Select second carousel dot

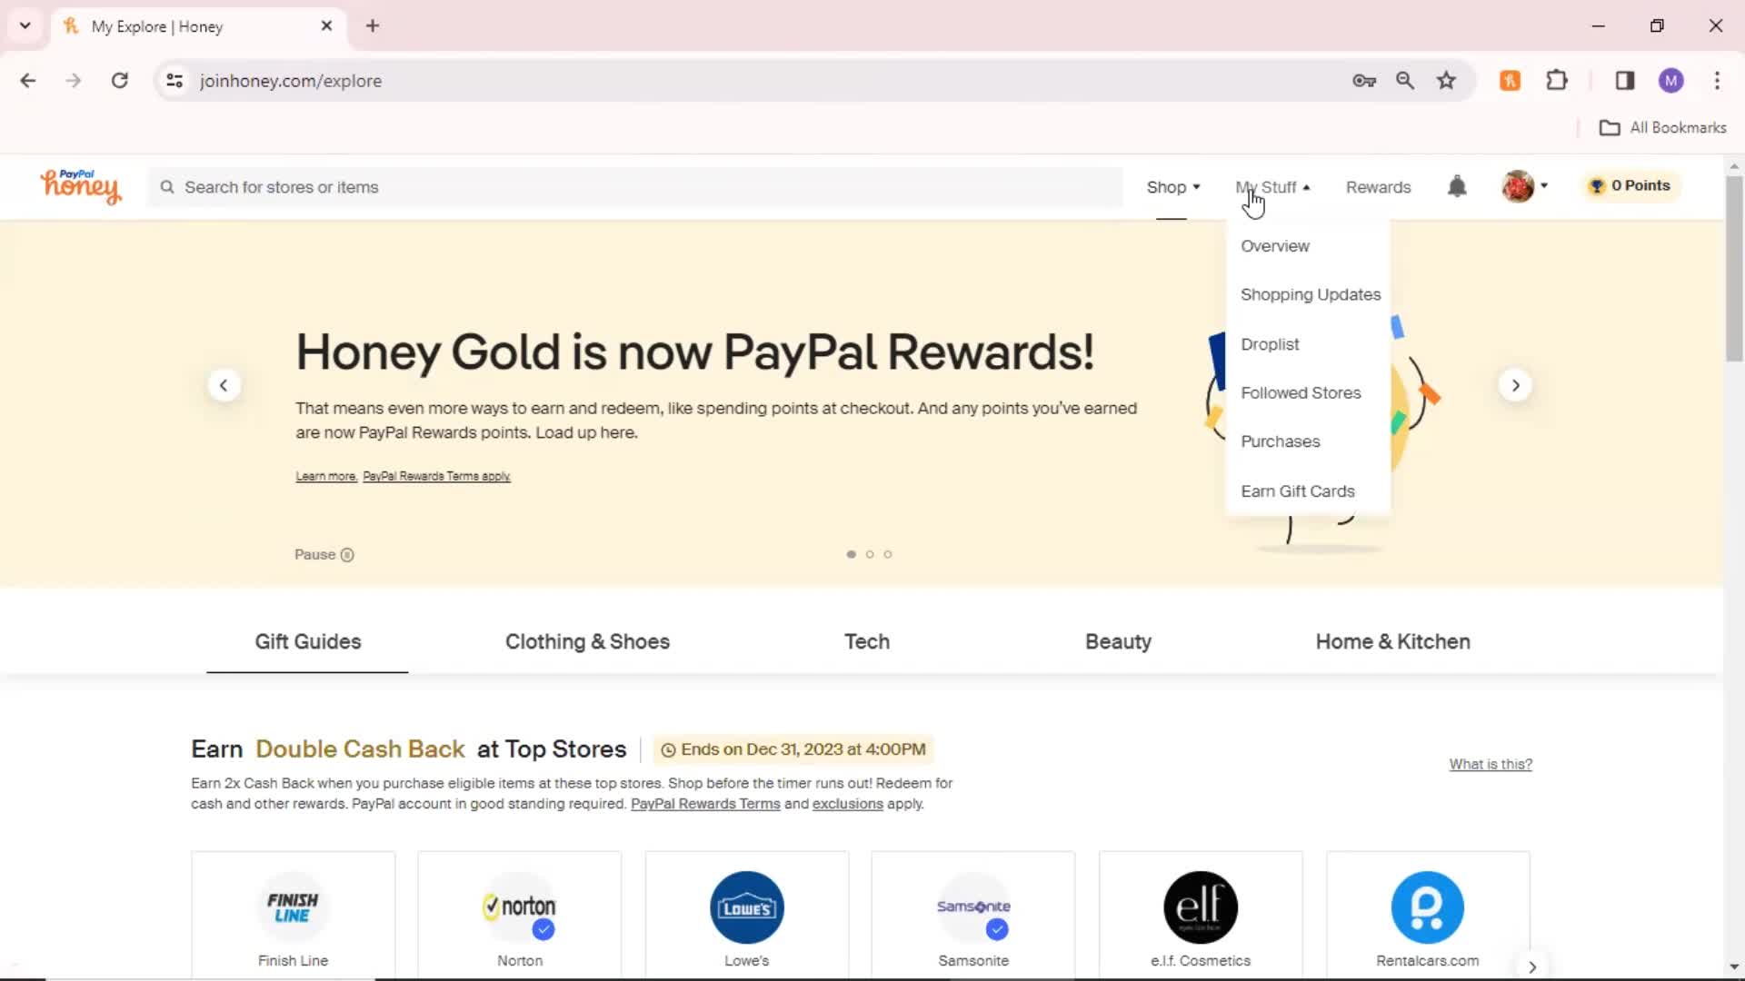870,555
